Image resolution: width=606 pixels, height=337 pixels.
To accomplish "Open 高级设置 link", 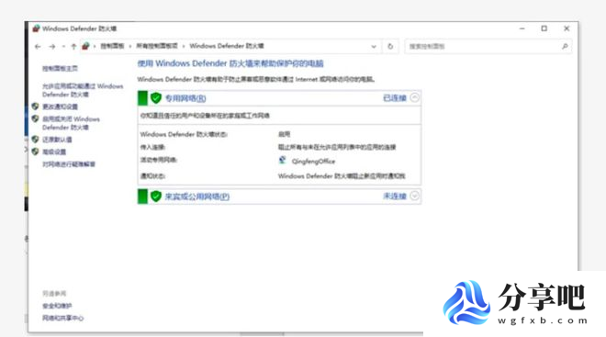I will click(x=54, y=152).
